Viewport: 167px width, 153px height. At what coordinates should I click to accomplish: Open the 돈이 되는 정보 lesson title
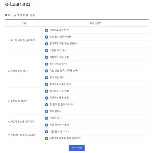pyautogui.click(x=57, y=78)
